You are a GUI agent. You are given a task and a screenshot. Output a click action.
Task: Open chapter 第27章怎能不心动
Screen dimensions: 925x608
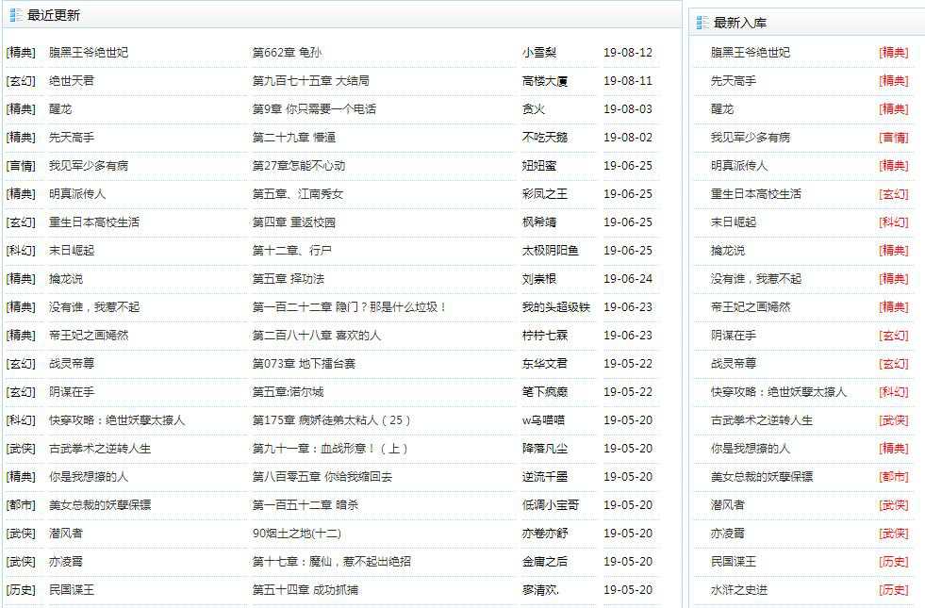coord(299,166)
